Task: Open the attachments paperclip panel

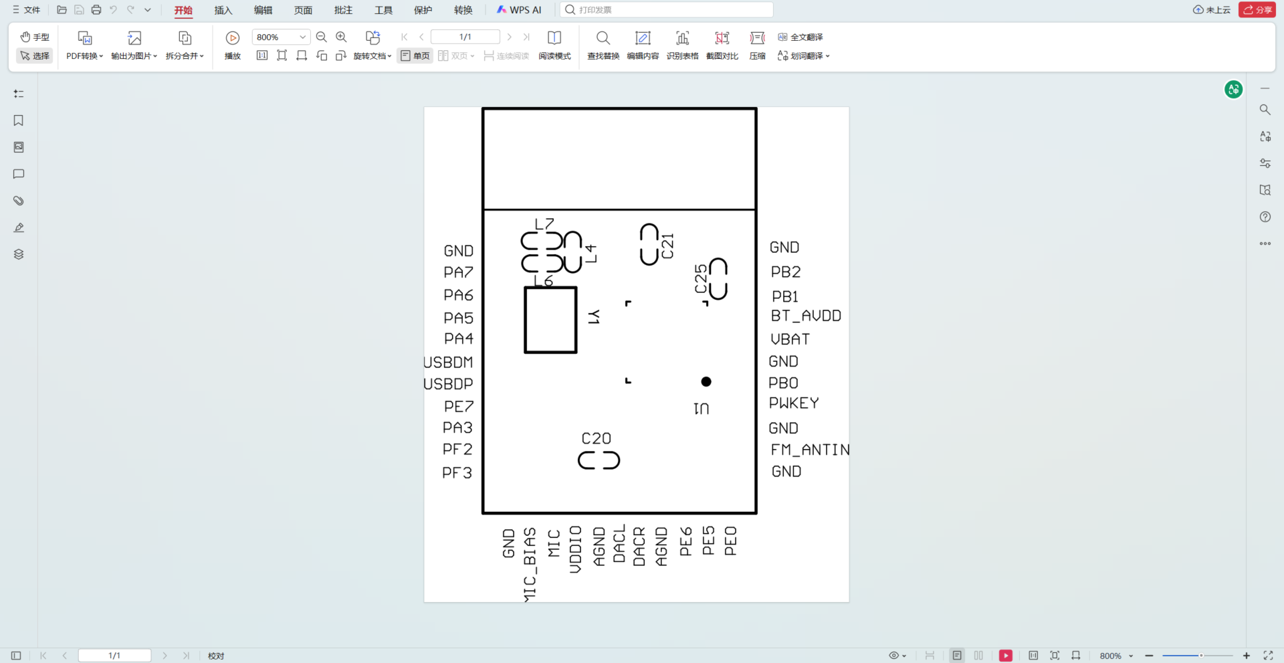Action: (x=19, y=201)
